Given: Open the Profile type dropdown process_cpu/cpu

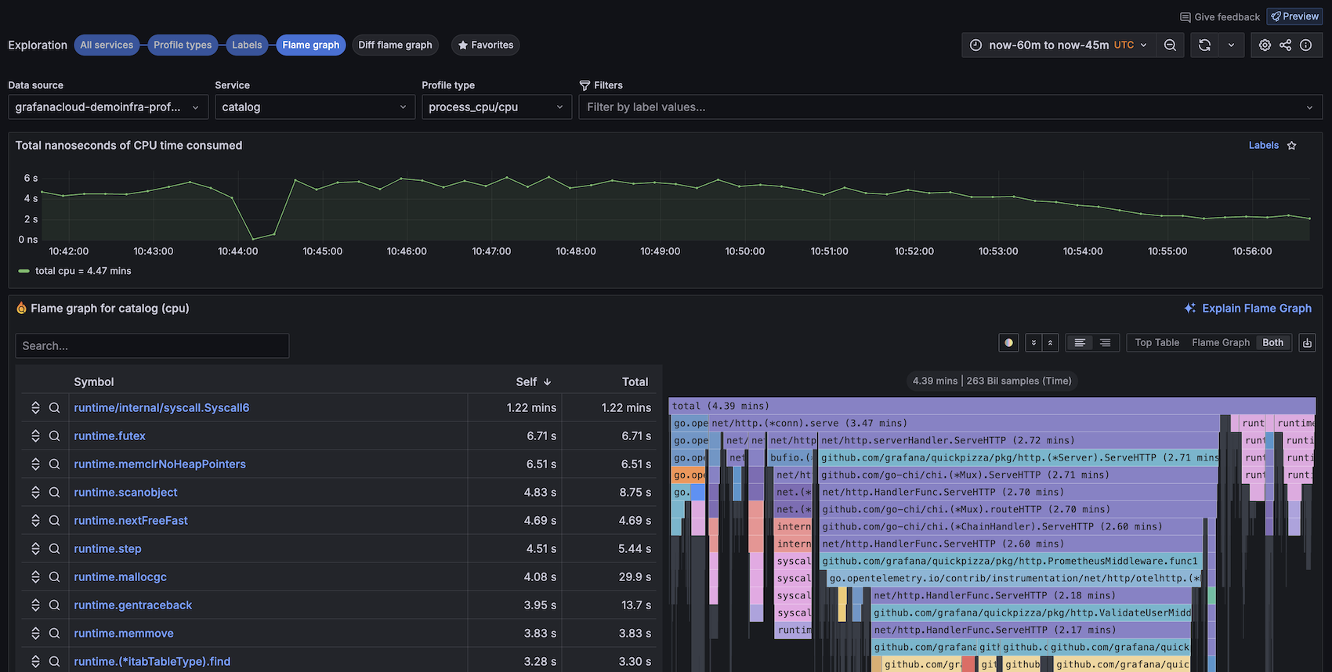Looking at the screenshot, I should pyautogui.click(x=497, y=107).
